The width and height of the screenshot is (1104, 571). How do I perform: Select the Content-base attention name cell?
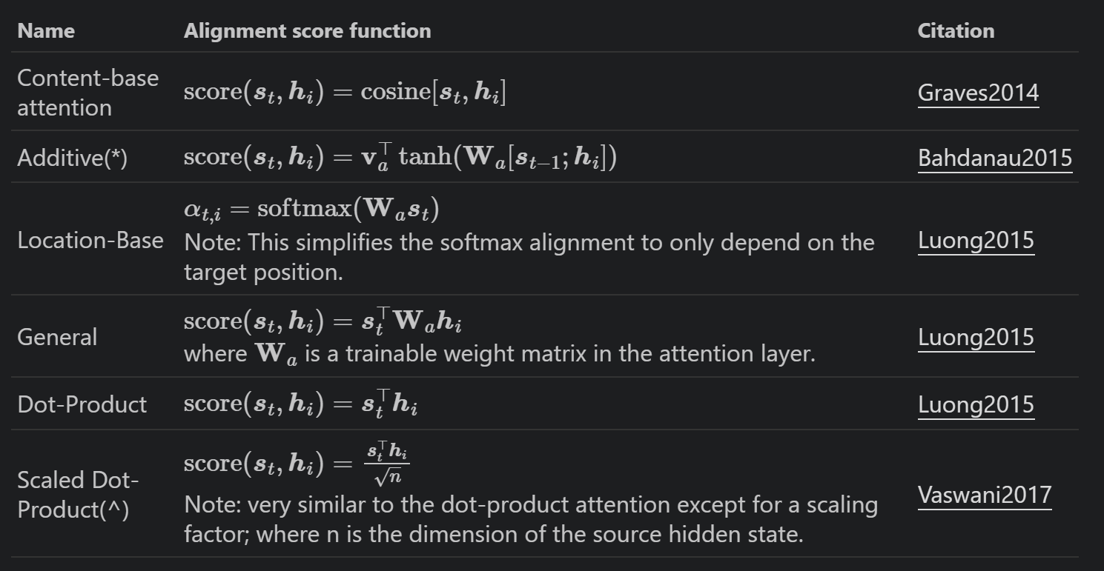(x=87, y=93)
